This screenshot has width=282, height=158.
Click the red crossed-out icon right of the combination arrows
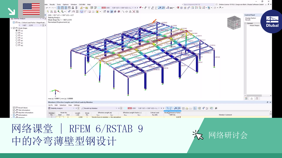tap(140, 8)
